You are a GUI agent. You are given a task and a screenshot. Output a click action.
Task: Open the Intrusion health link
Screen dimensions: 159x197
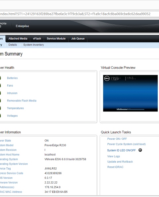pos(12,93)
